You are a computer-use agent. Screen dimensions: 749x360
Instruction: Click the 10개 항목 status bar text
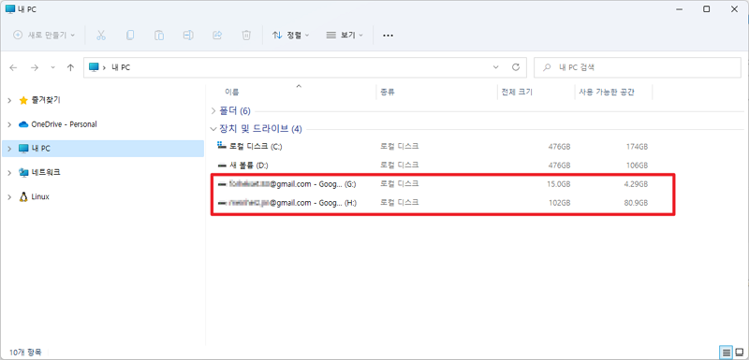point(25,353)
